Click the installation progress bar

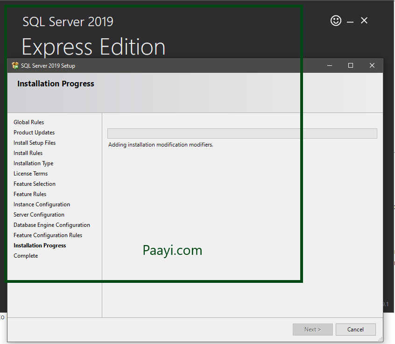point(242,133)
